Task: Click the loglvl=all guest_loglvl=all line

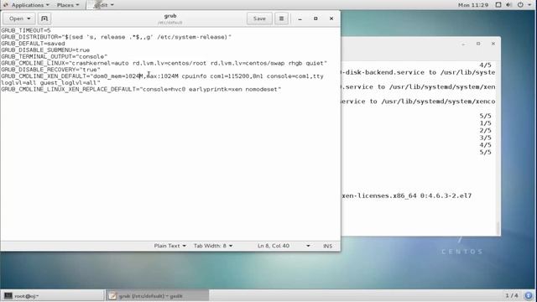Action: click(x=50, y=82)
